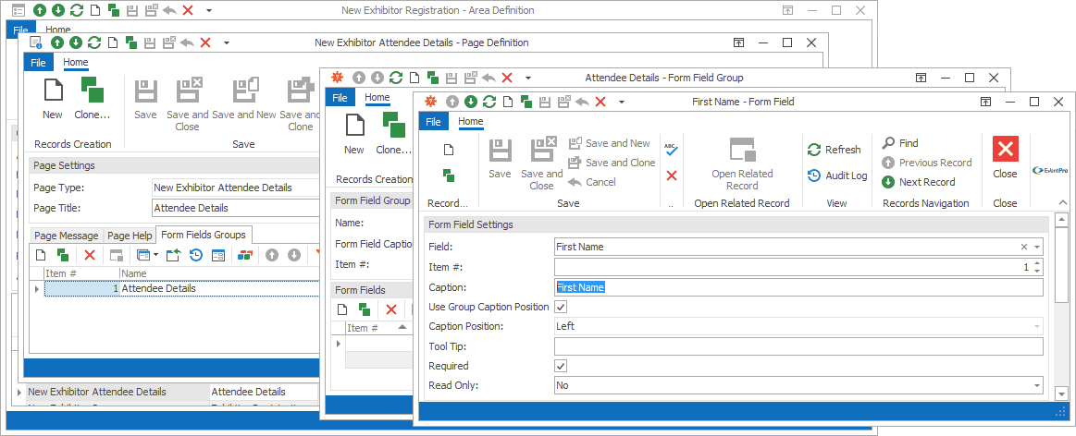Image resolution: width=1076 pixels, height=436 pixels.
Task: Toggle the Required checkbox
Action: (x=561, y=366)
